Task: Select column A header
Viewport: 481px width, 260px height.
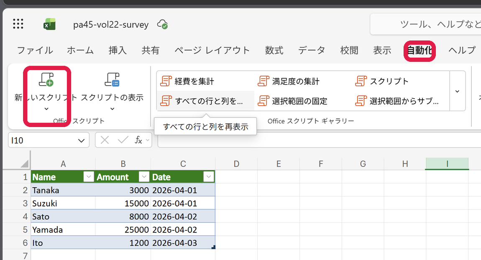Action: (x=63, y=164)
